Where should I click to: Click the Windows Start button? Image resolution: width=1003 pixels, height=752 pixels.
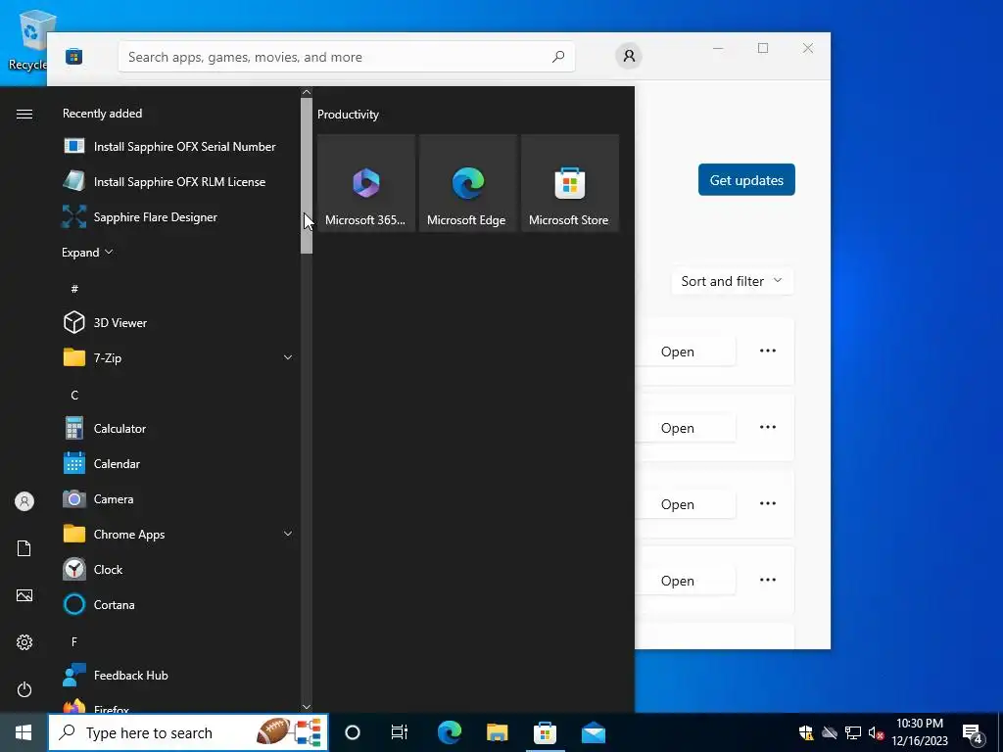[x=24, y=732]
